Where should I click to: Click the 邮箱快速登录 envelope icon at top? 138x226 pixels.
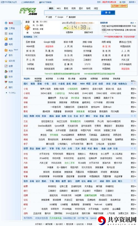23,2
